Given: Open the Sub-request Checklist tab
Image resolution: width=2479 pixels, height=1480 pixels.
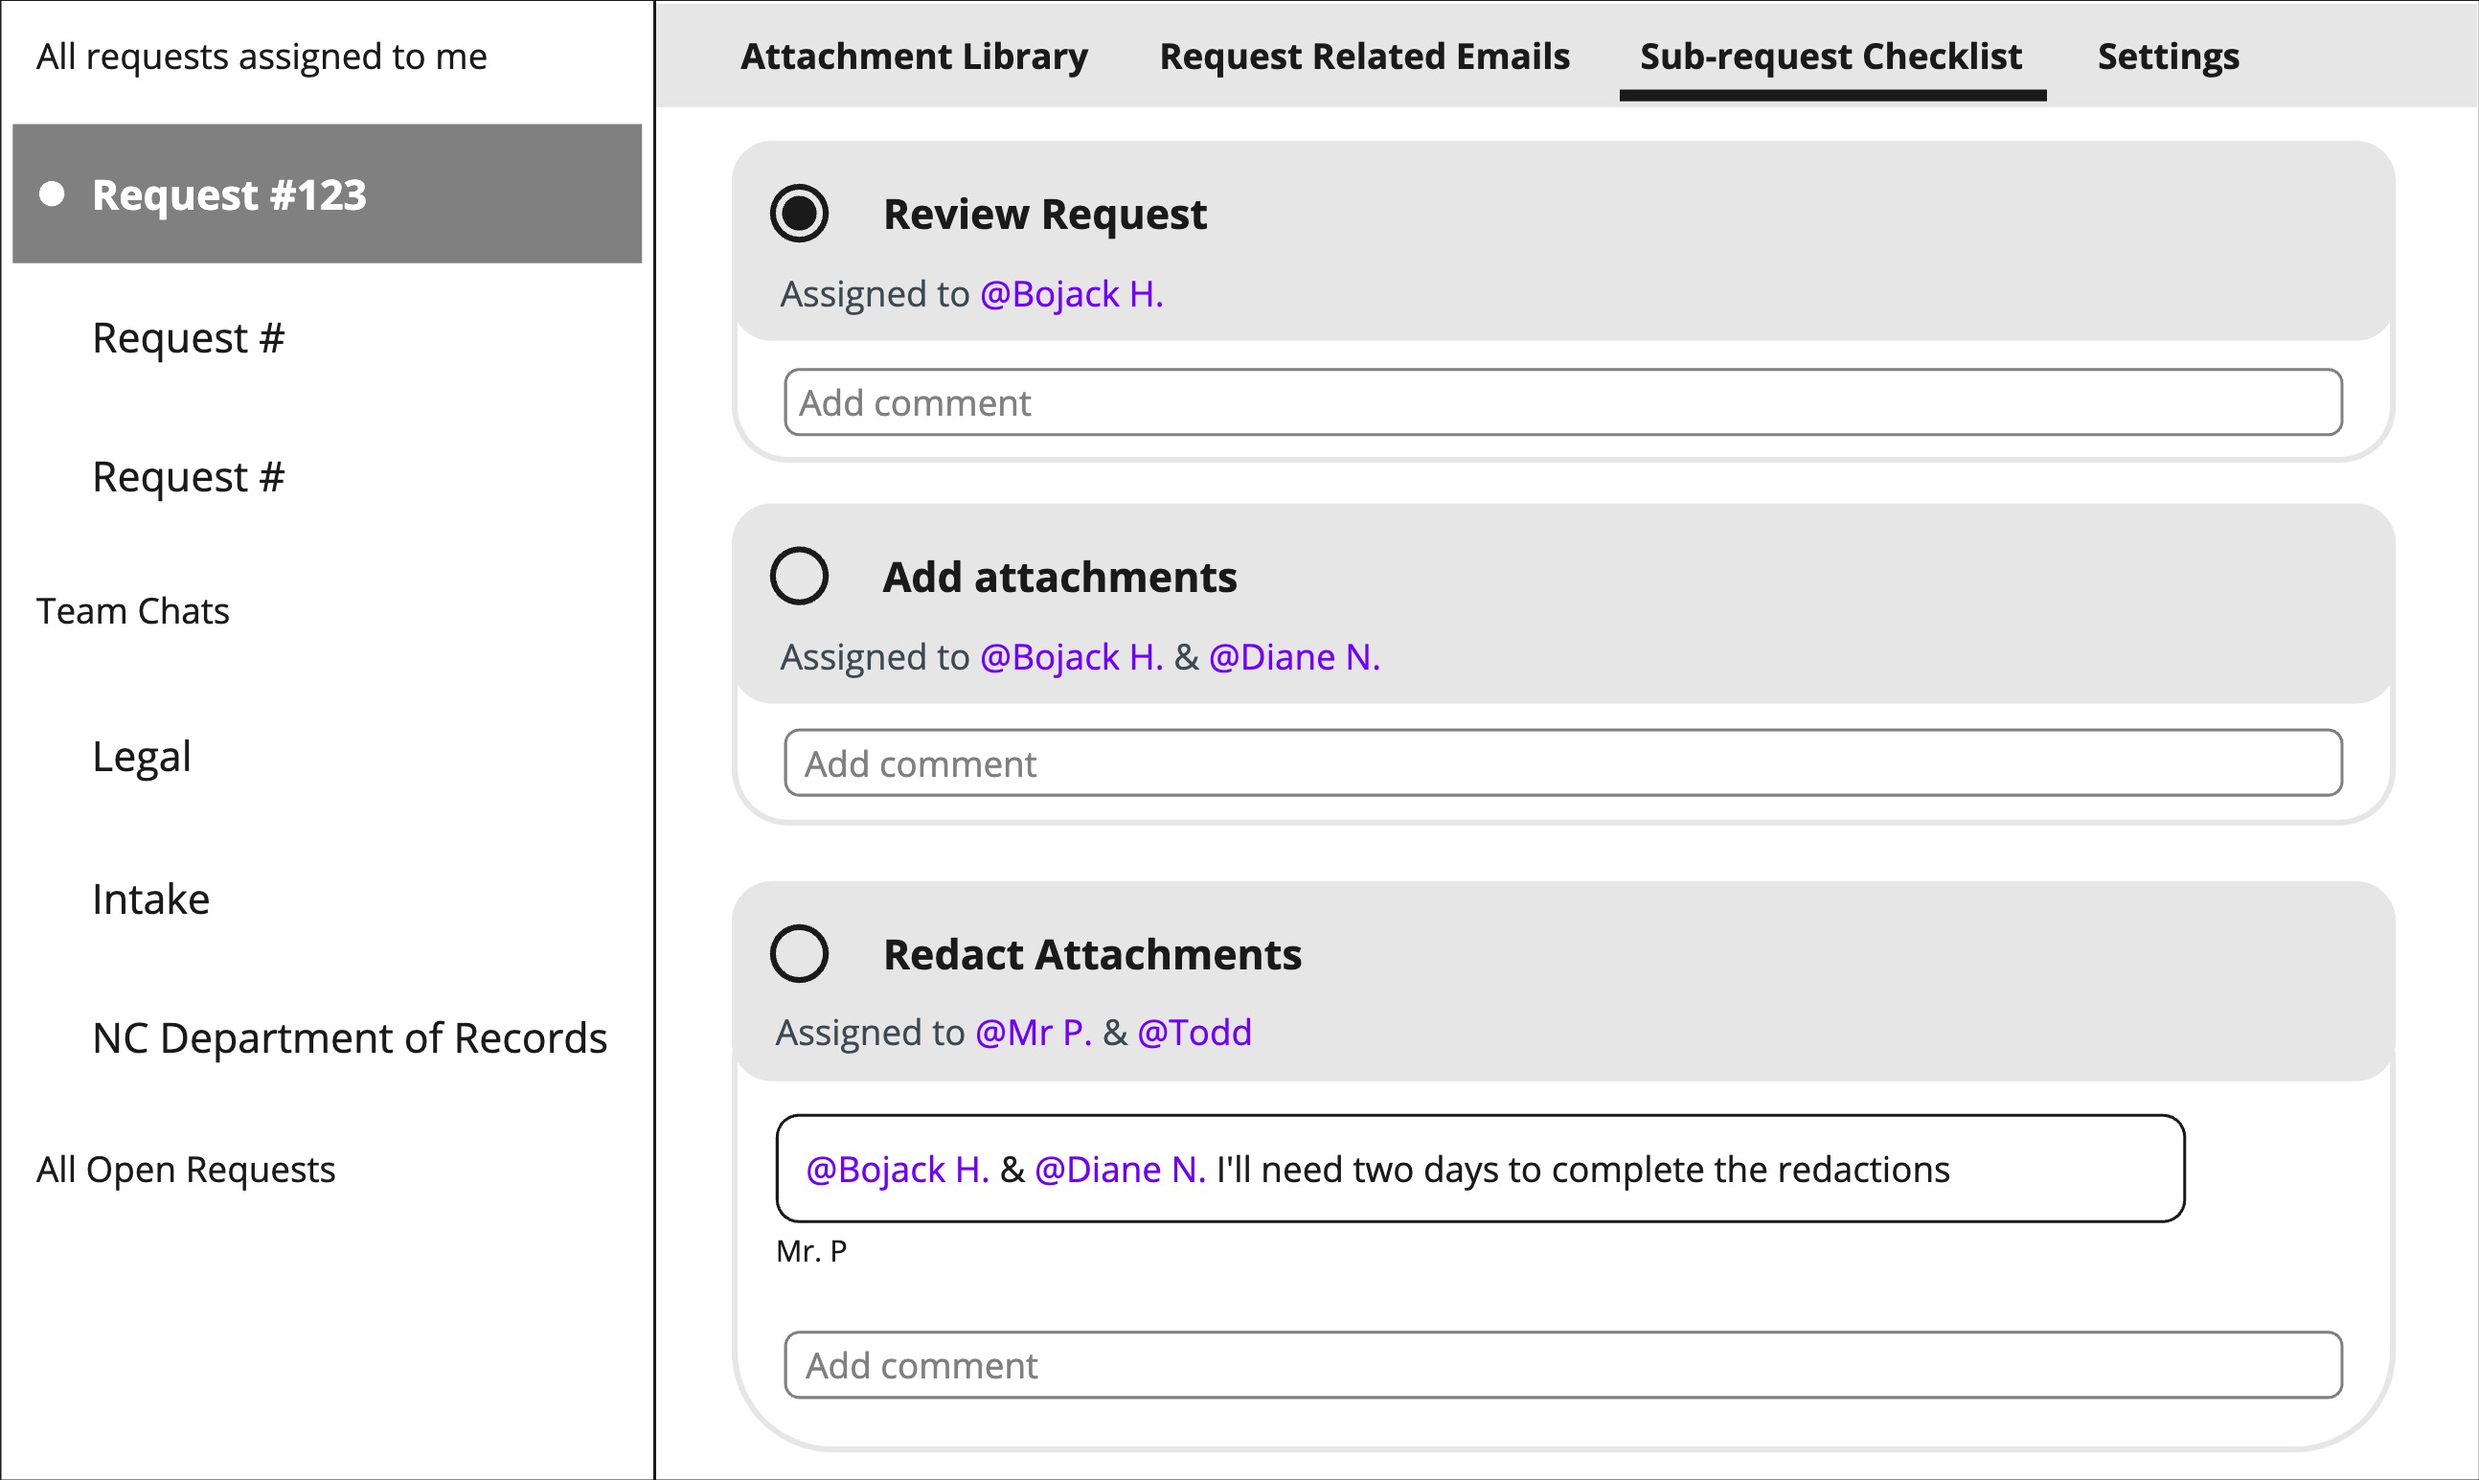Looking at the screenshot, I should (x=1831, y=56).
